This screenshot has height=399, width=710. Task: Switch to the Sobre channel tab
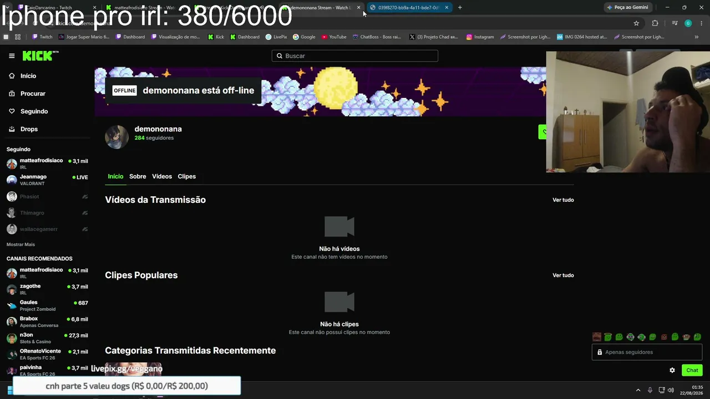click(138, 176)
